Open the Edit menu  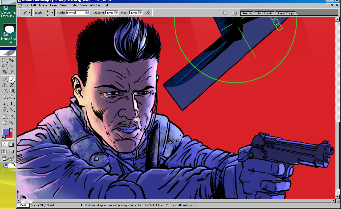click(x=34, y=5)
